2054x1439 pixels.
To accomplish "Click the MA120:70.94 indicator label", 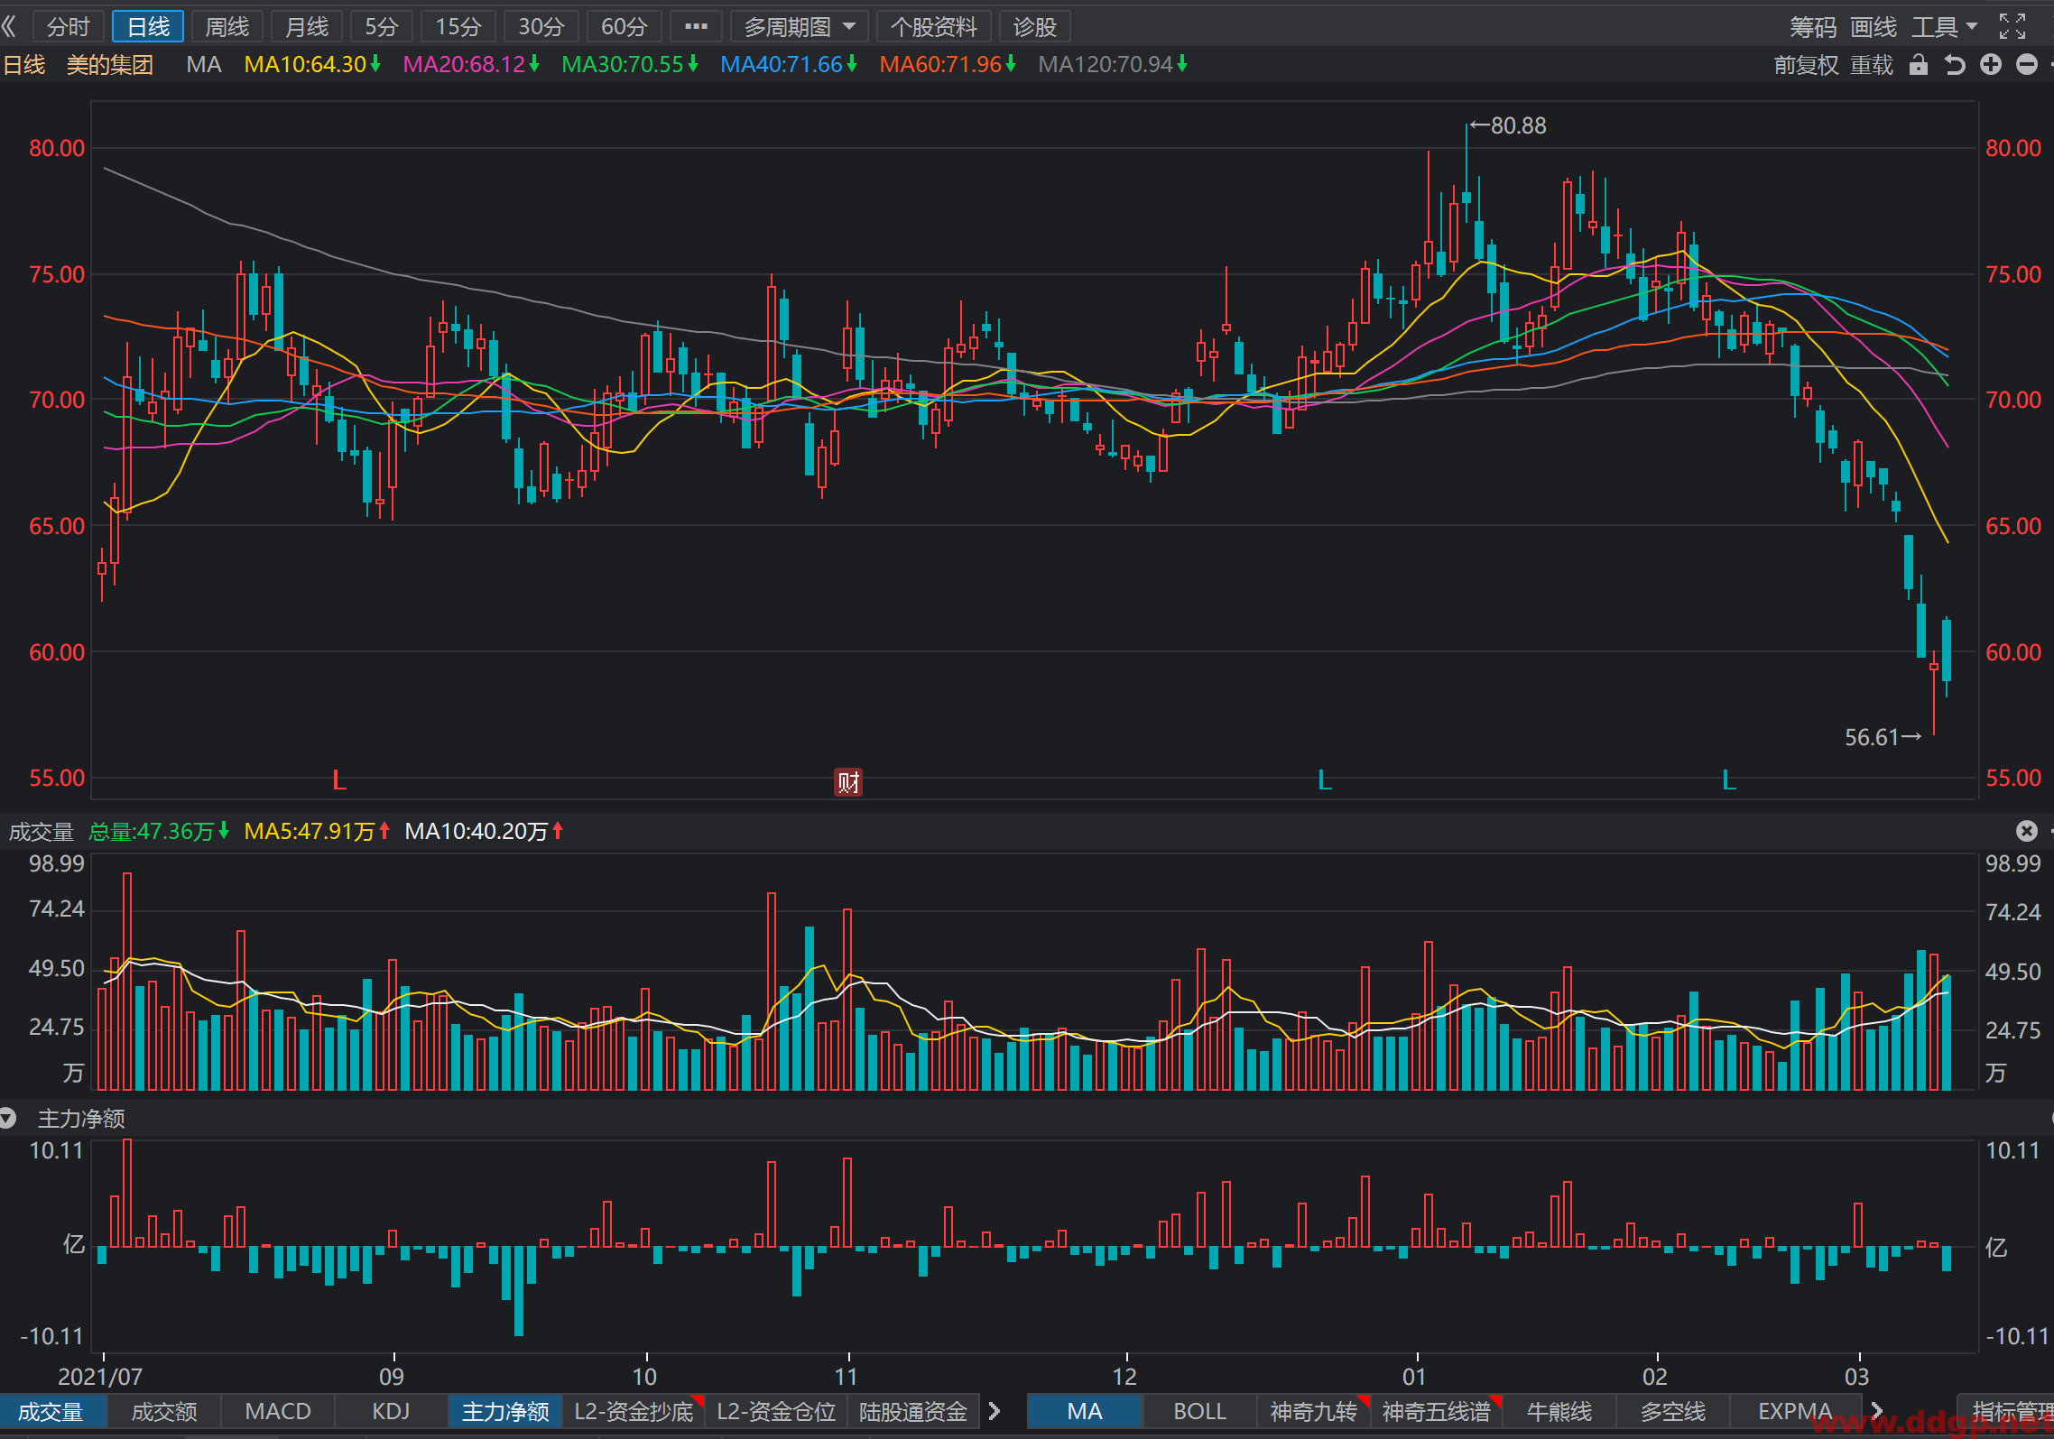I will tap(1113, 65).
